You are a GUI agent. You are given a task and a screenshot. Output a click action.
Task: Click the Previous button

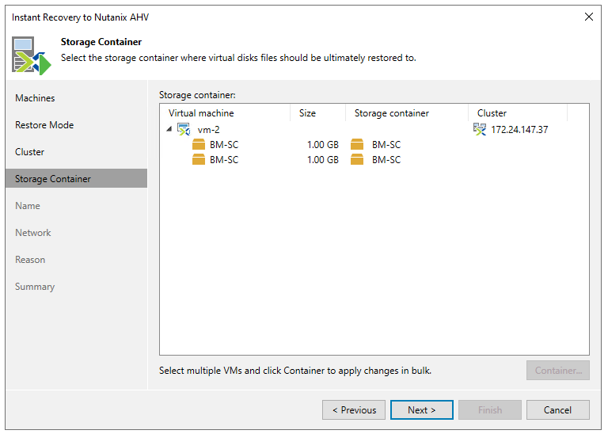tap(354, 410)
